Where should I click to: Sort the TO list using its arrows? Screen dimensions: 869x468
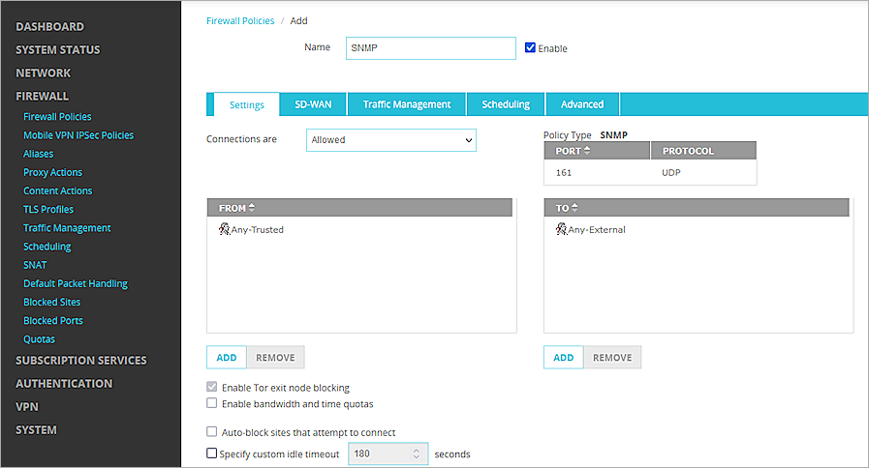(x=574, y=208)
